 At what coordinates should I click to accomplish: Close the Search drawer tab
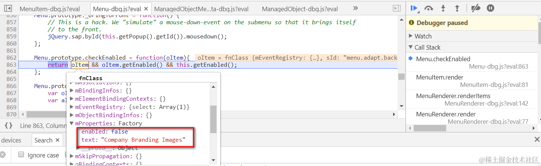pyautogui.click(x=57, y=140)
